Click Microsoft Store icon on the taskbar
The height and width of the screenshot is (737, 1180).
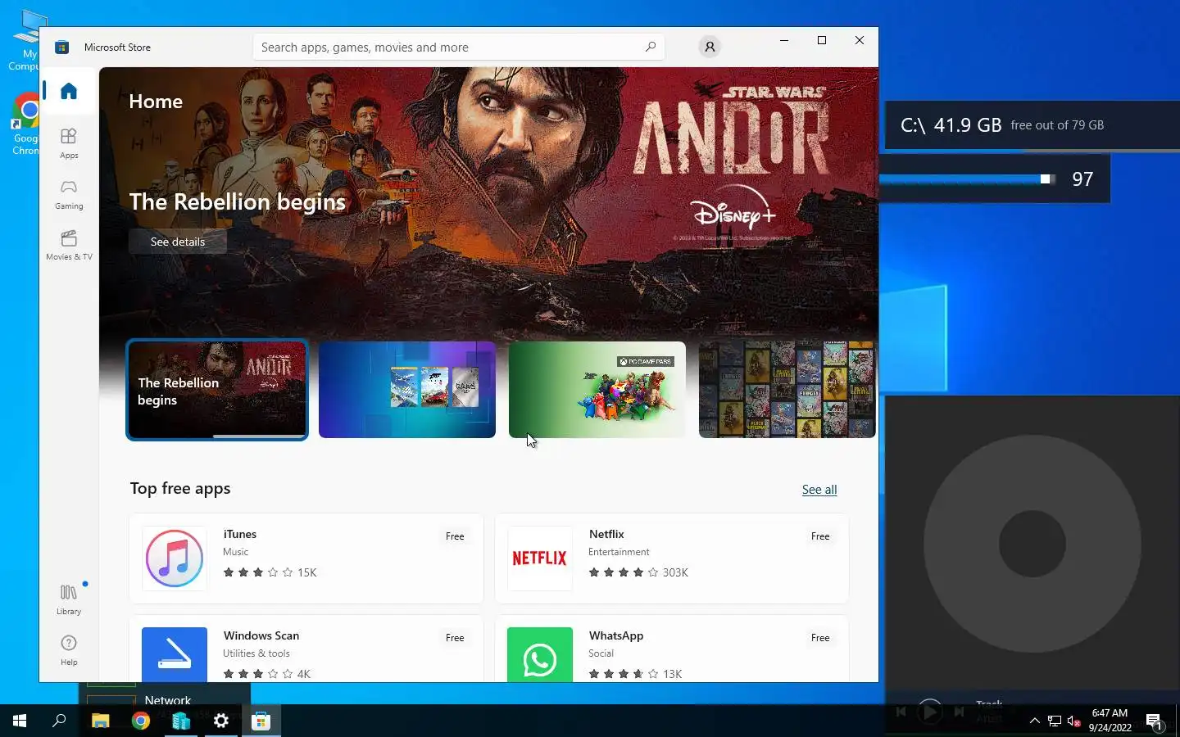[261, 721]
